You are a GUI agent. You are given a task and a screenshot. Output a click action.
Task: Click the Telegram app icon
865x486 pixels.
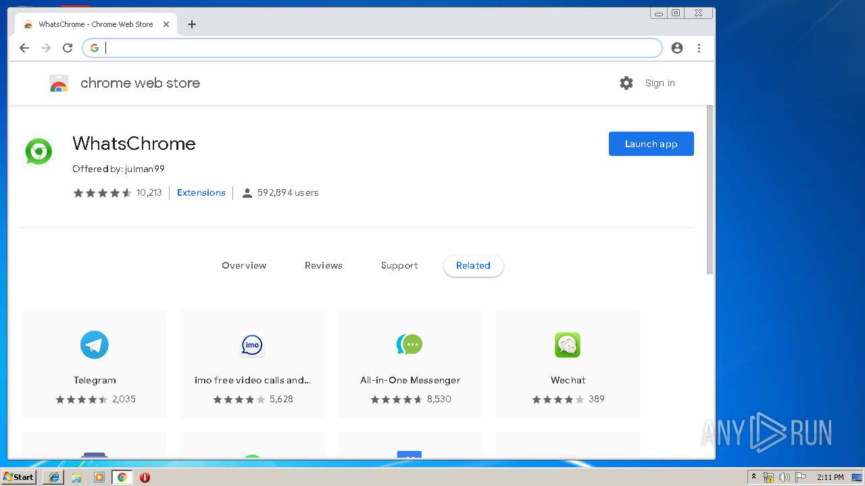click(x=95, y=345)
